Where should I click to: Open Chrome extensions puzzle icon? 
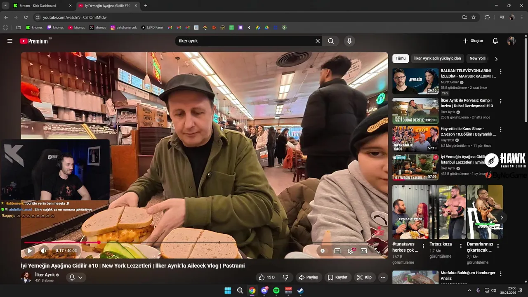[487, 17]
